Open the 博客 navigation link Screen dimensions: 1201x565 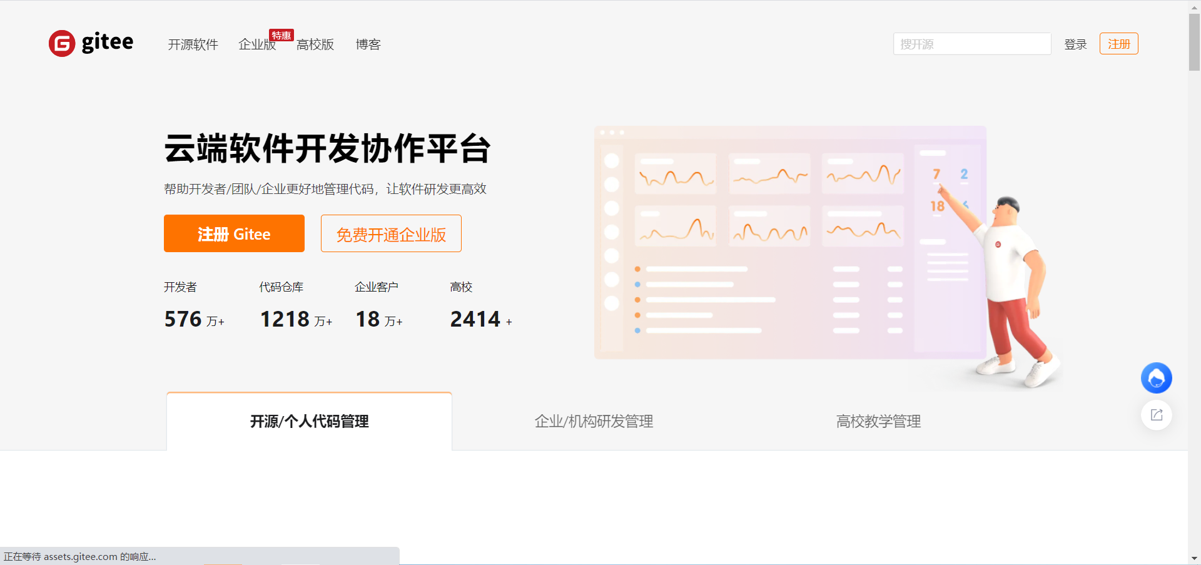click(368, 44)
